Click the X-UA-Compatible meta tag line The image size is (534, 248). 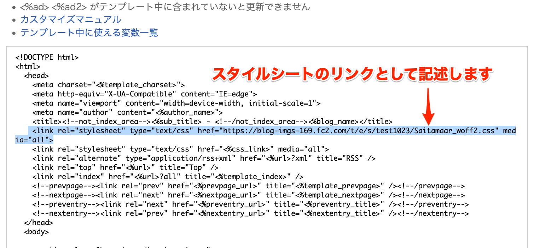(144, 94)
